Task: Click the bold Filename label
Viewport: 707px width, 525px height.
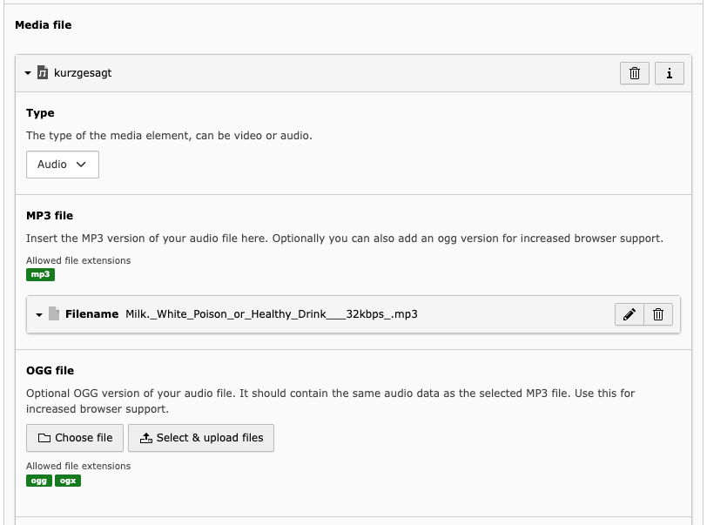Action: [x=92, y=314]
